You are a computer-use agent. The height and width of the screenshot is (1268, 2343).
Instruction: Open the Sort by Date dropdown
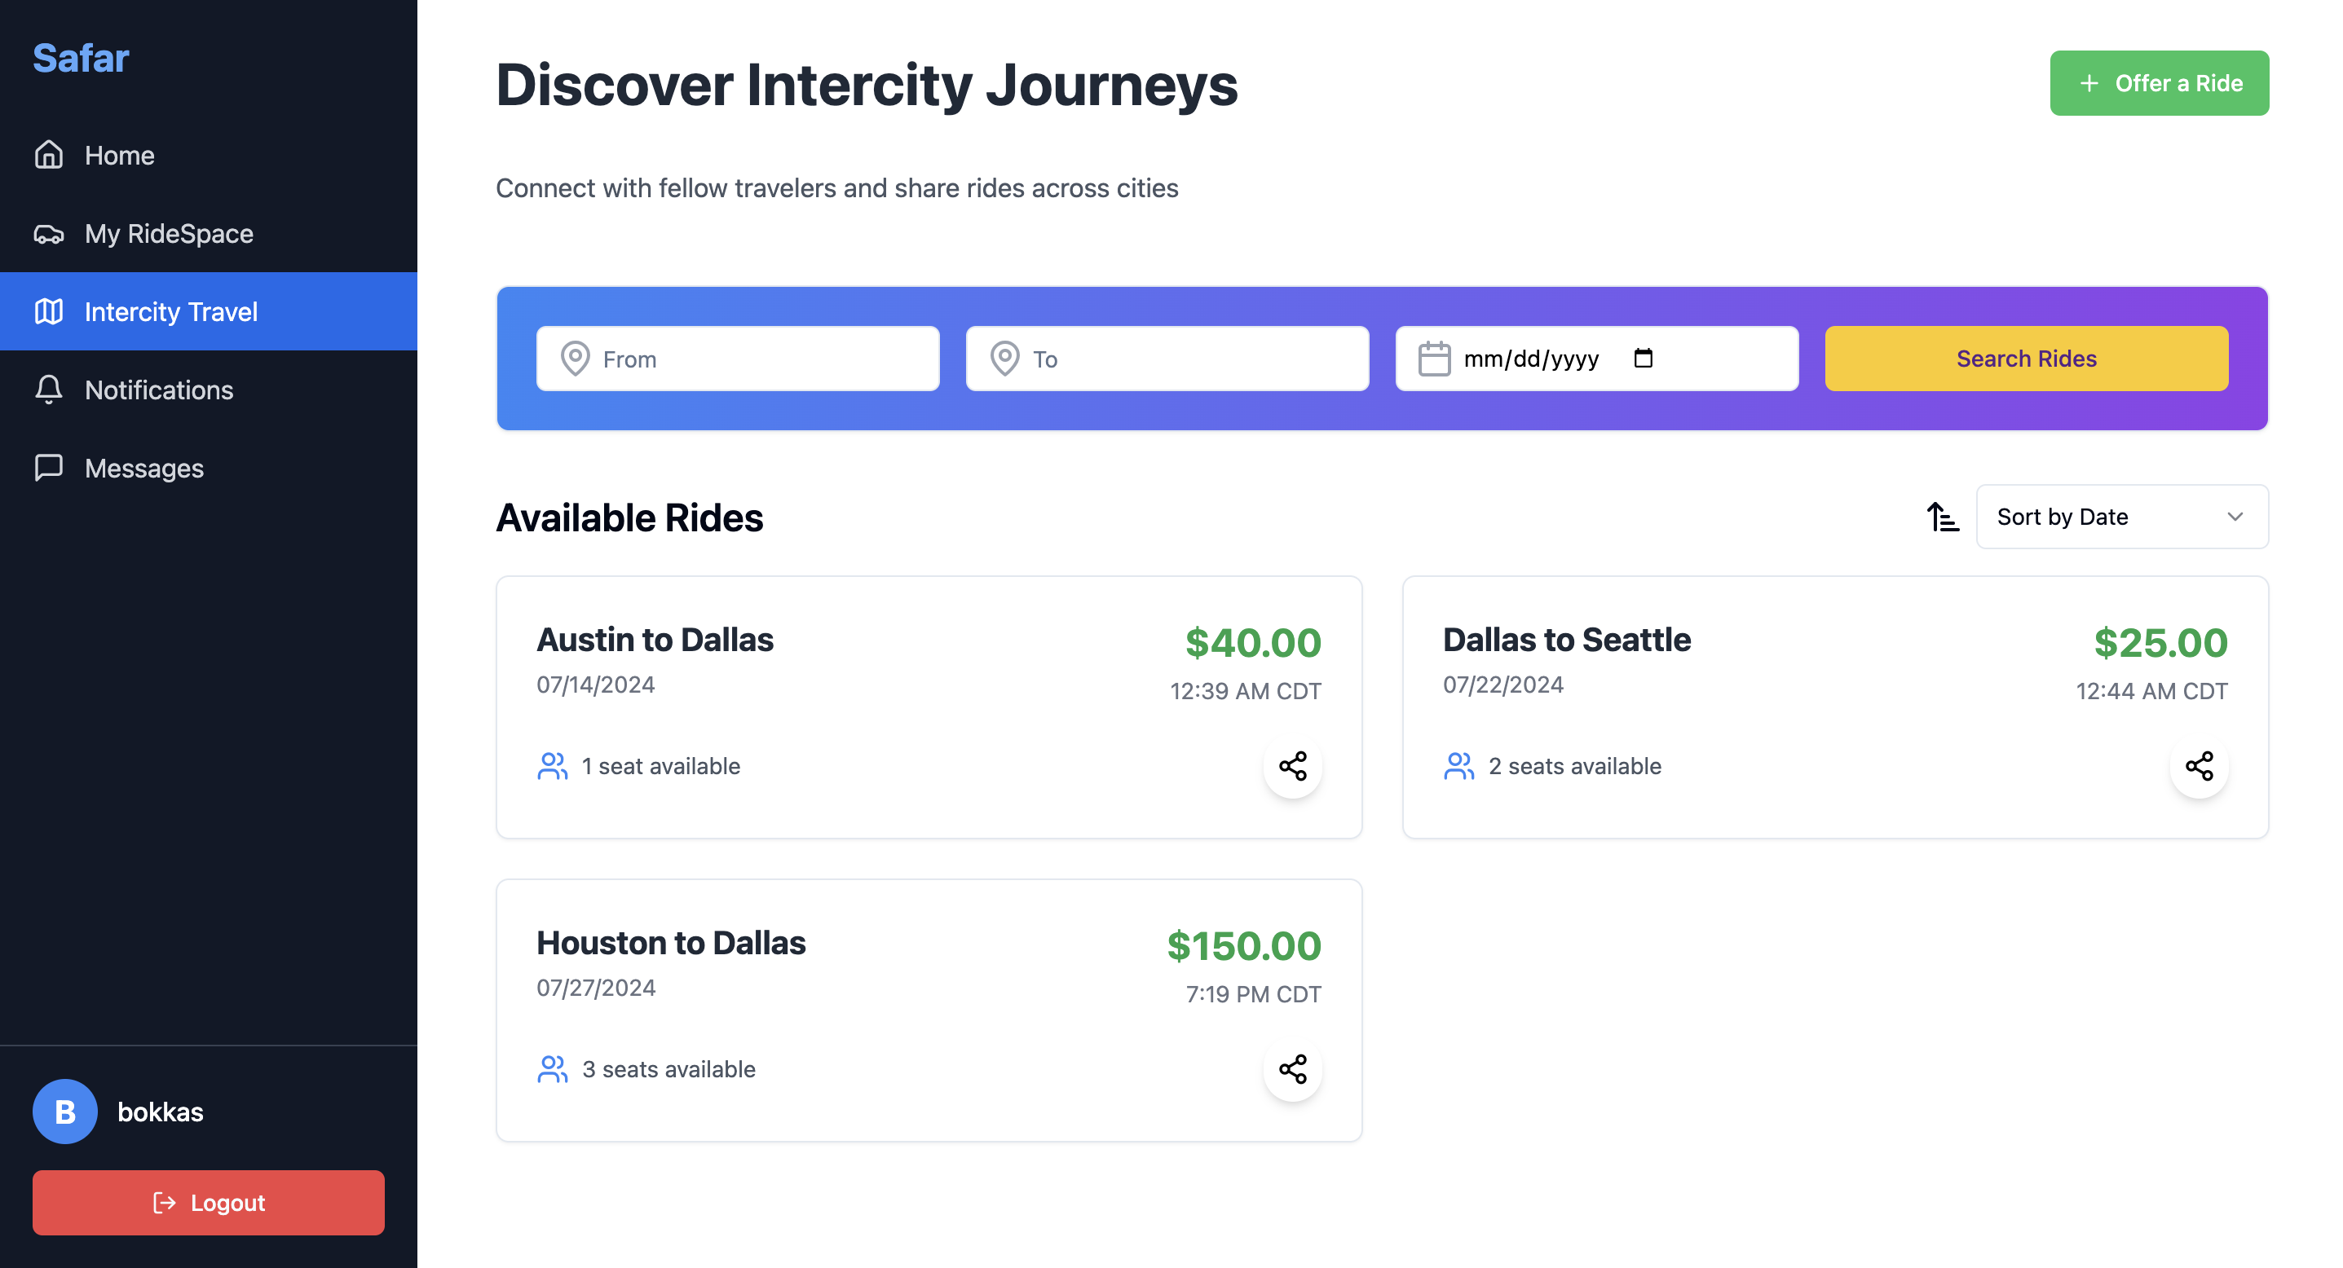(2122, 517)
